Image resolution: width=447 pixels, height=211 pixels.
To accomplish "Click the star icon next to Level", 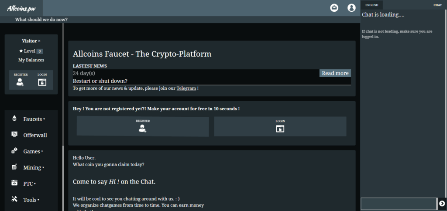I will point(21,51).
